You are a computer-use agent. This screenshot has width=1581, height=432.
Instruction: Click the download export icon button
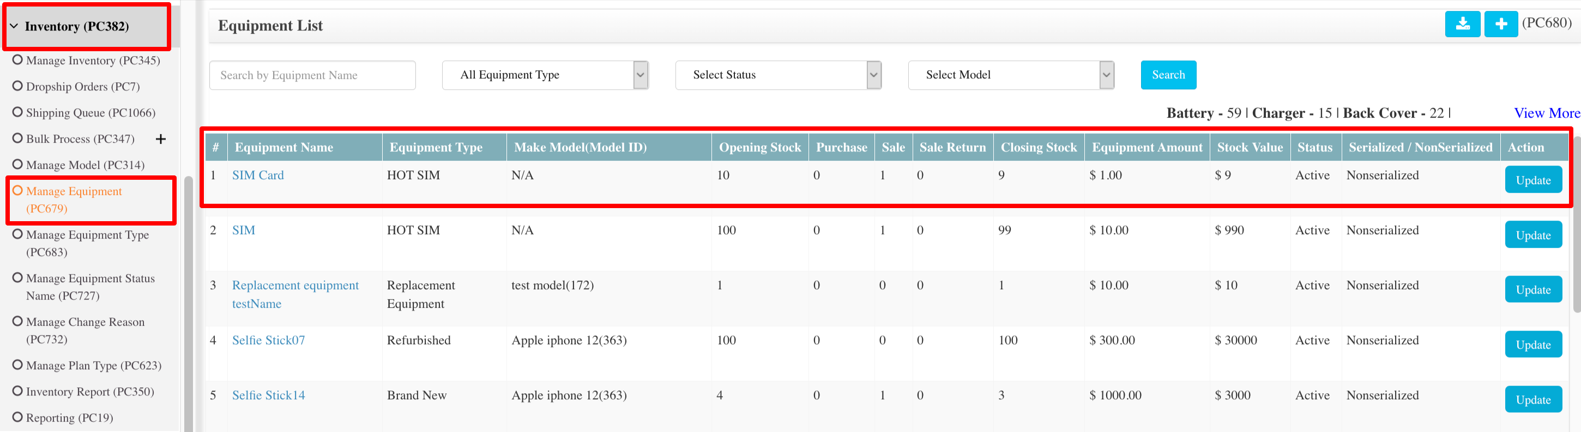[1463, 24]
